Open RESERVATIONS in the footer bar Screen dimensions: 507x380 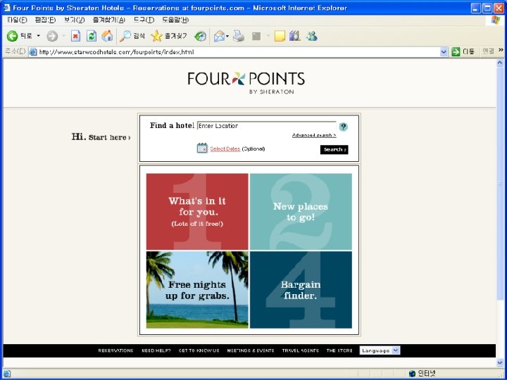[115, 350]
